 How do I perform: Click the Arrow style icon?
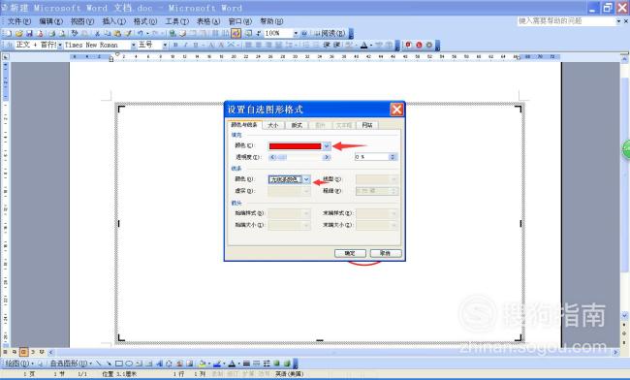coord(267,364)
